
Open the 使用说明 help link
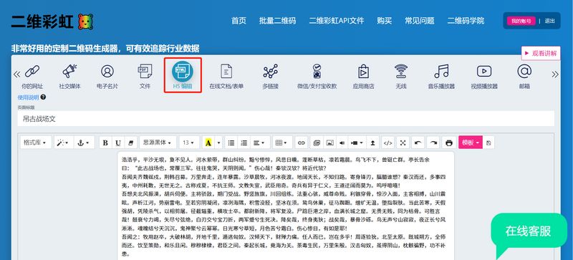[28, 97]
